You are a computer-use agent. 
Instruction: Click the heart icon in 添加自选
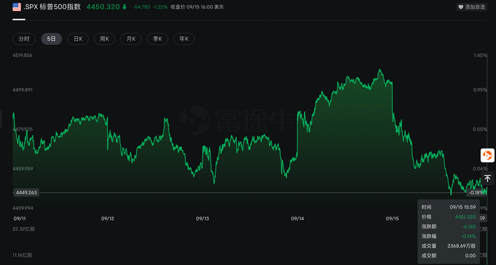461,7
